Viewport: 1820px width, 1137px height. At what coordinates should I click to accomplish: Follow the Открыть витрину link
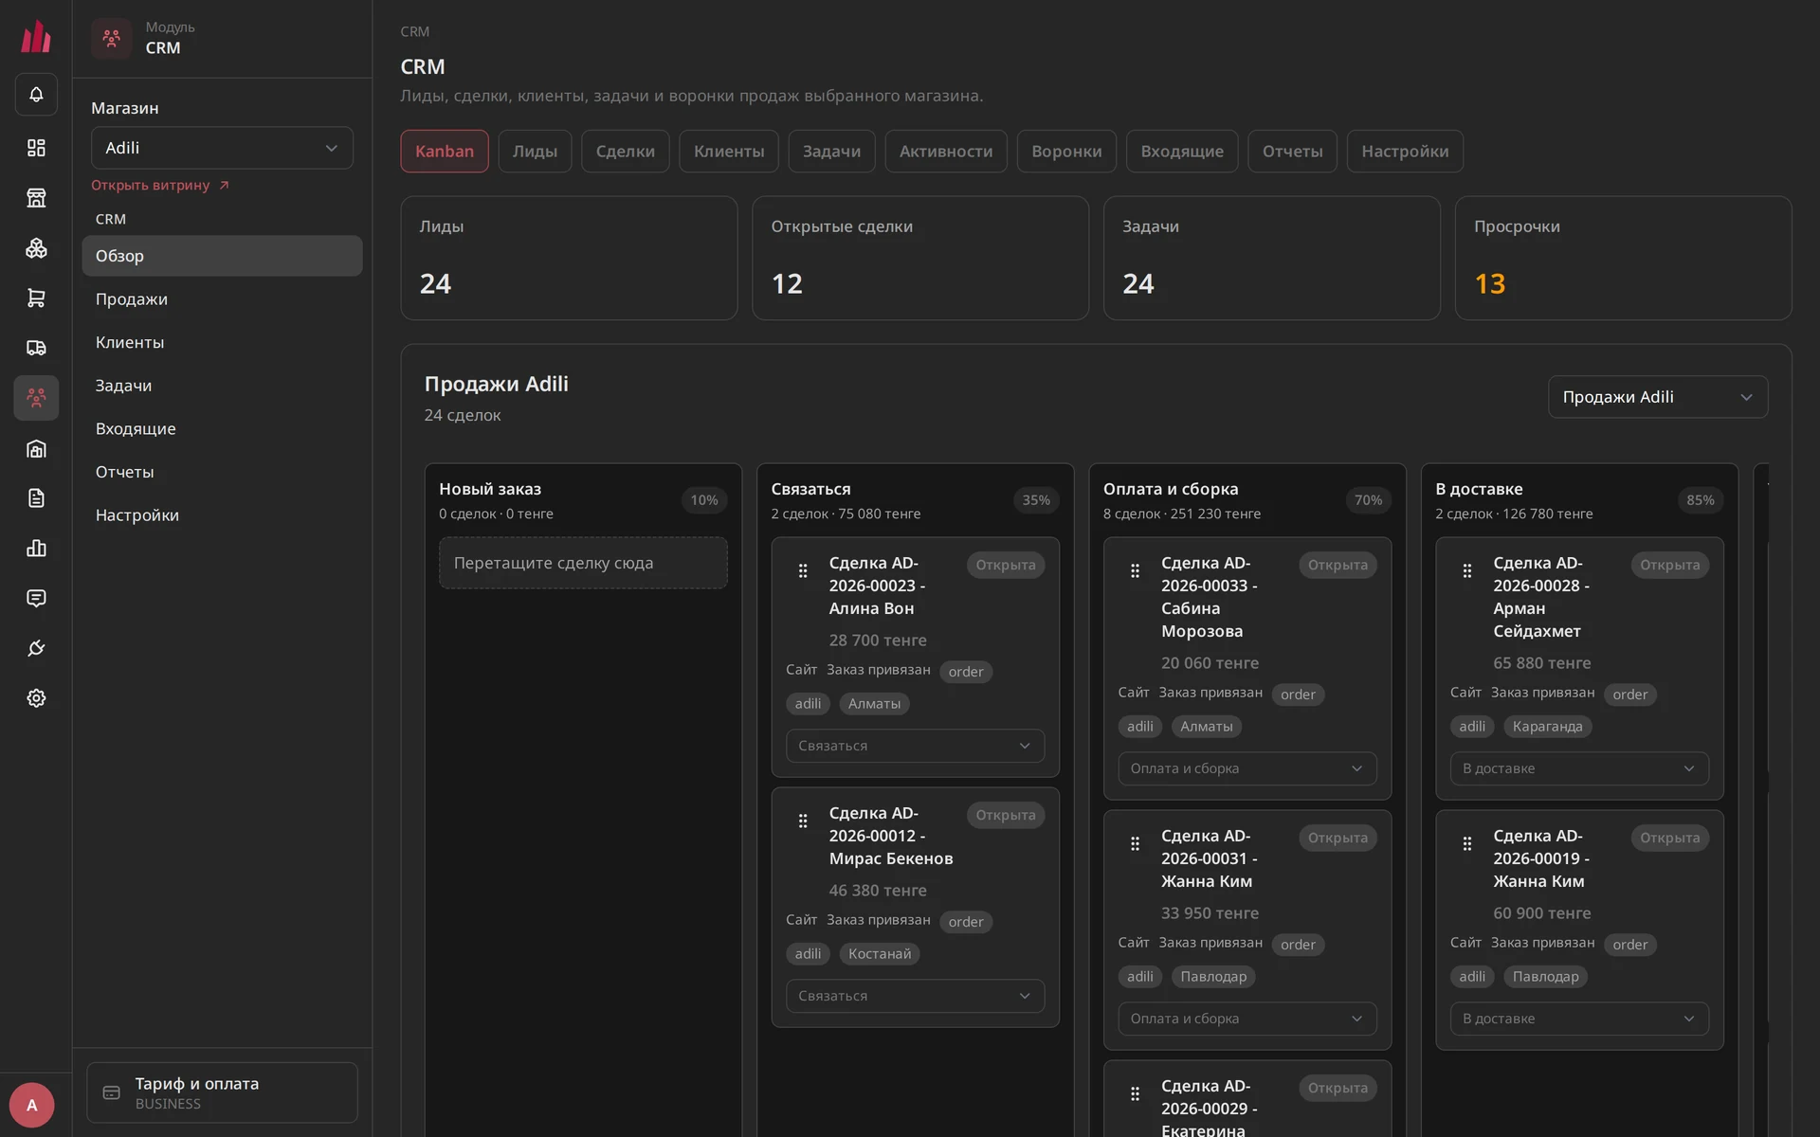click(160, 186)
